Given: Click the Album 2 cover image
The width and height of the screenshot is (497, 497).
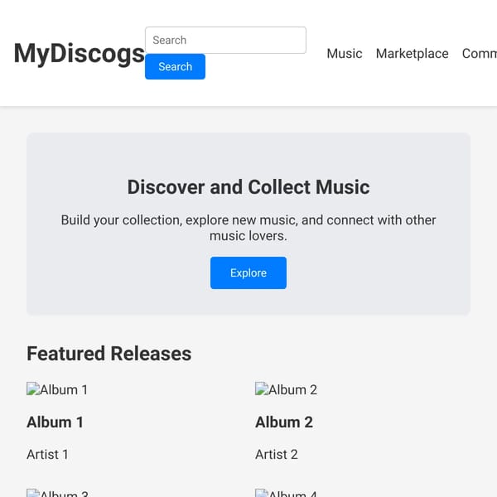Looking at the screenshot, I should [287, 389].
